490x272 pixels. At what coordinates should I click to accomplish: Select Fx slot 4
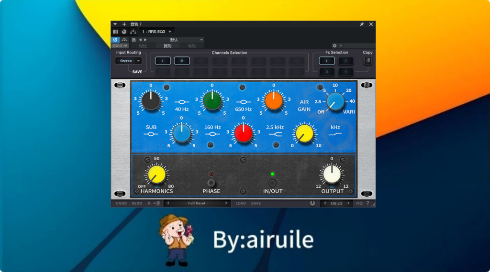[x=345, y=72]
